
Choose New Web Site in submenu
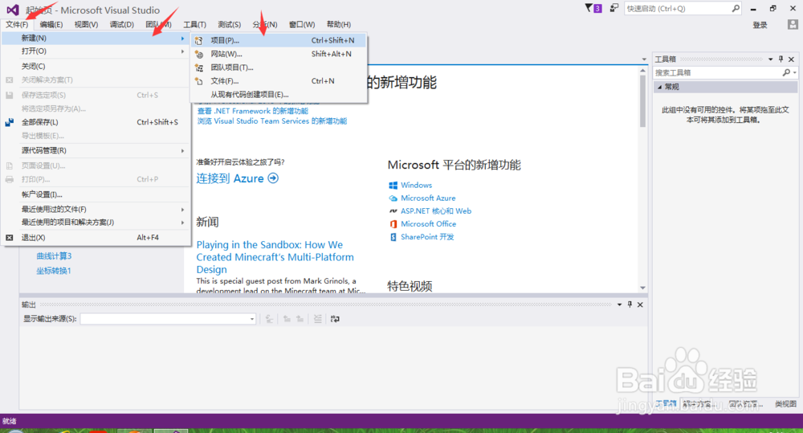279,54
